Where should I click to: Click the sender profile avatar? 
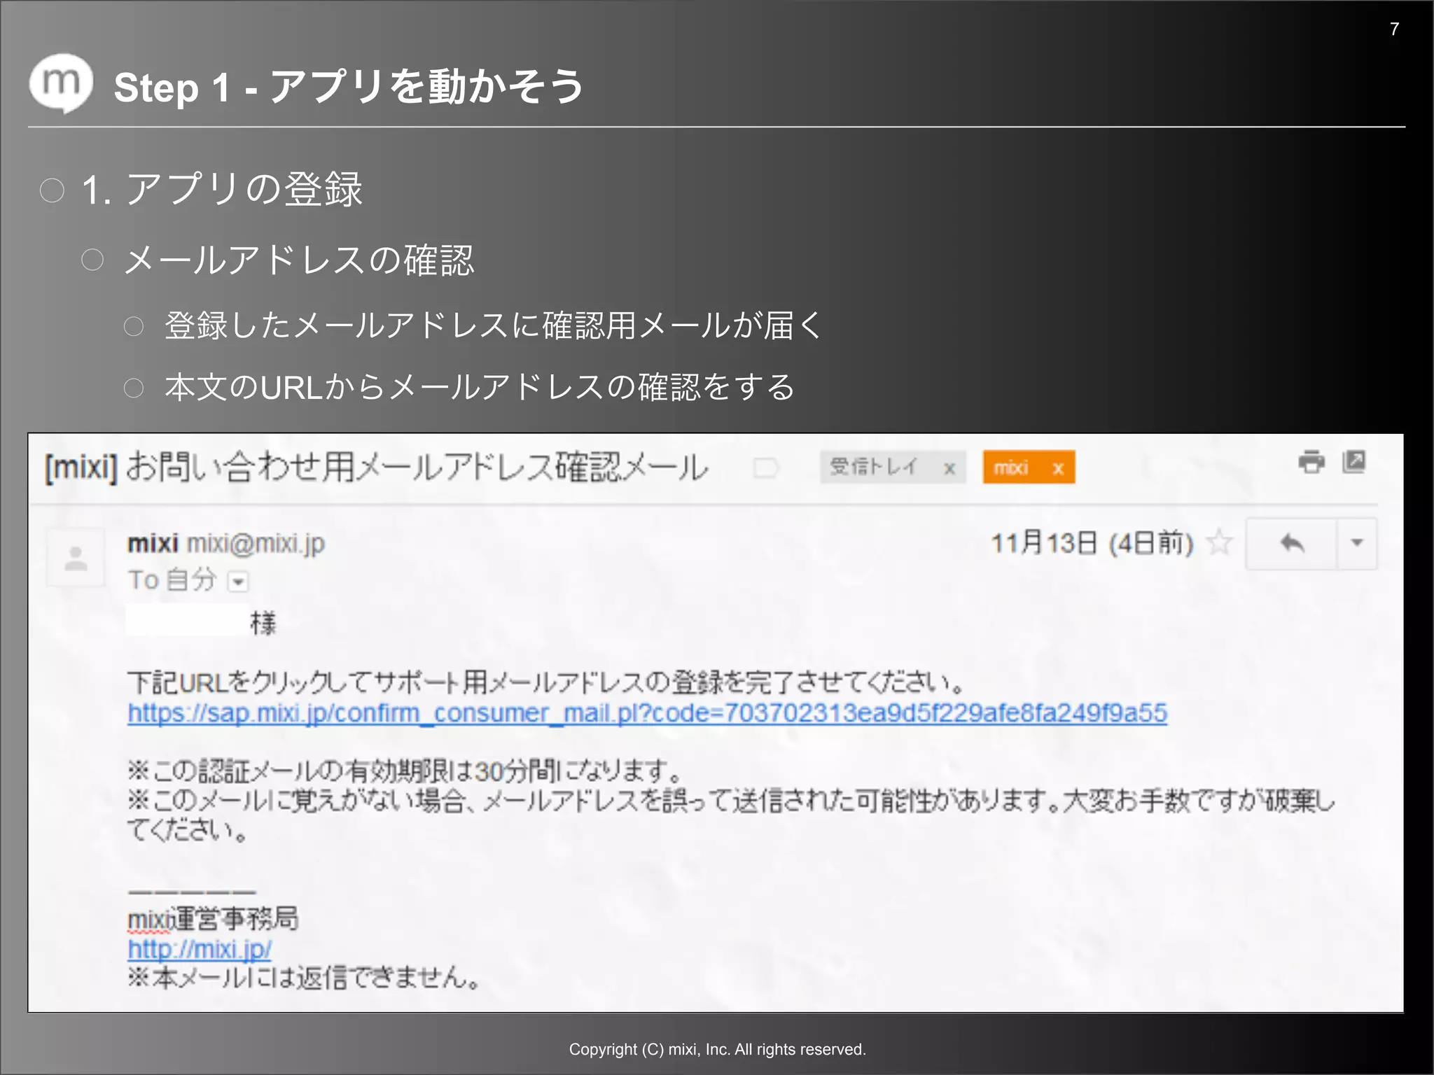coord(76,558)
